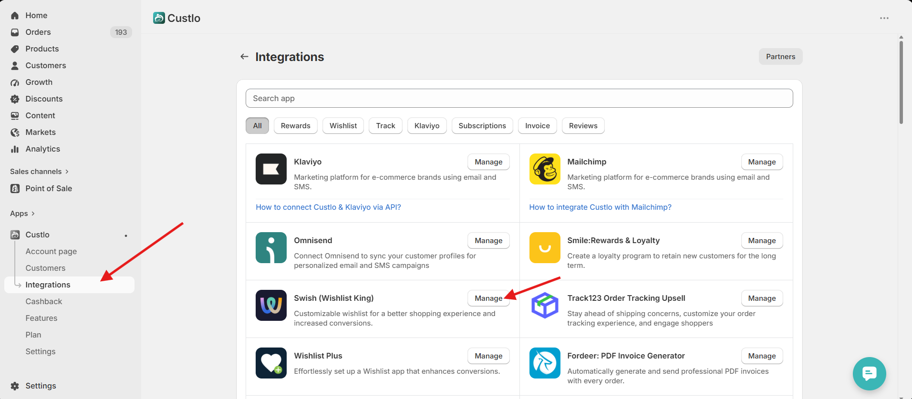
Task: Expand the Apps section chevron
Action: (x=33, y=214)
